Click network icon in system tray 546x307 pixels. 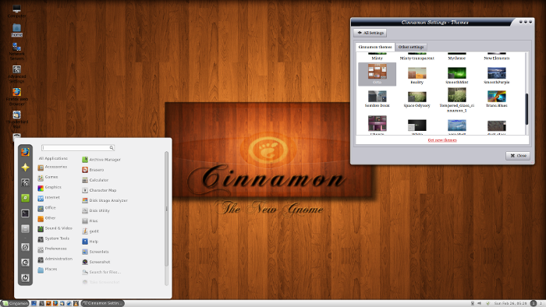pyautogui.click(x=472, y=304)
